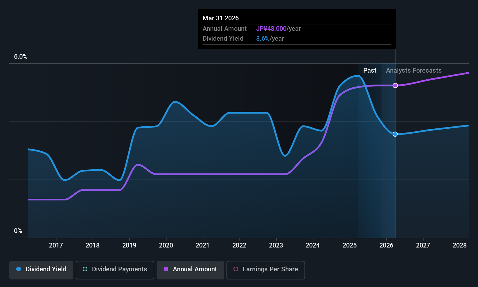The height and width of the screenshot is (287, 478).
Task: Click the pink Earnings Per Share circle icon
Action: tap(236, 269)
